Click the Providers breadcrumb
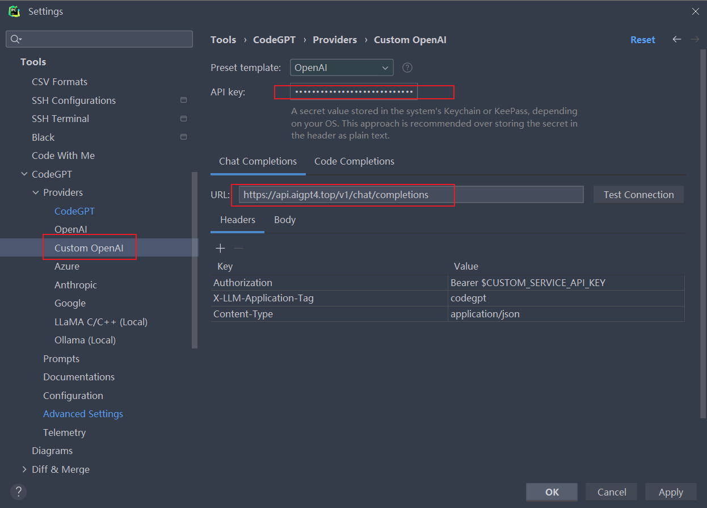This screenshot has height=508, width=707. 335,40
